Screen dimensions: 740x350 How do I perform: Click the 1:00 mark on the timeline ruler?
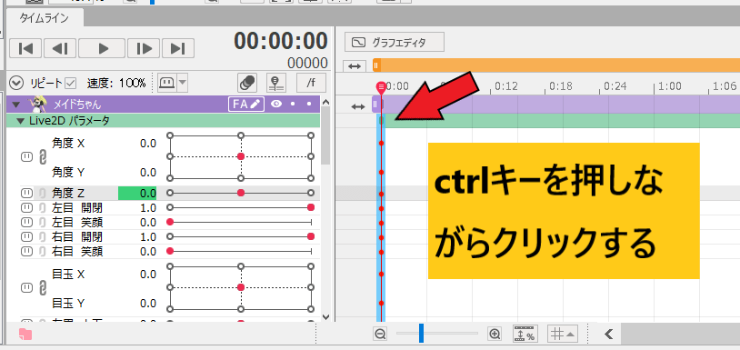[669, 86]
